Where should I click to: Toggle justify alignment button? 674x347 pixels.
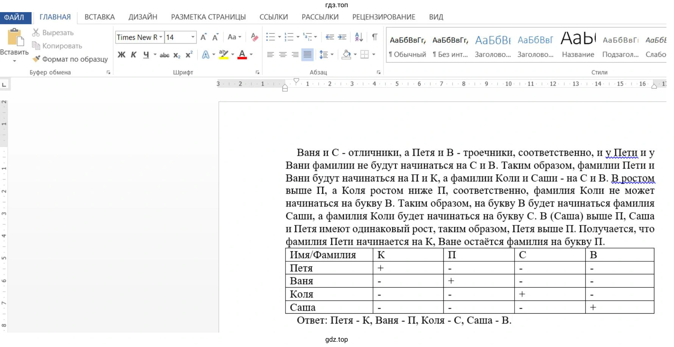pyautogui.click(x=307, y=55)
